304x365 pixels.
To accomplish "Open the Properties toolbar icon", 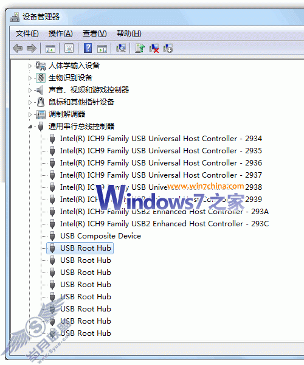I will coord(69,49).
